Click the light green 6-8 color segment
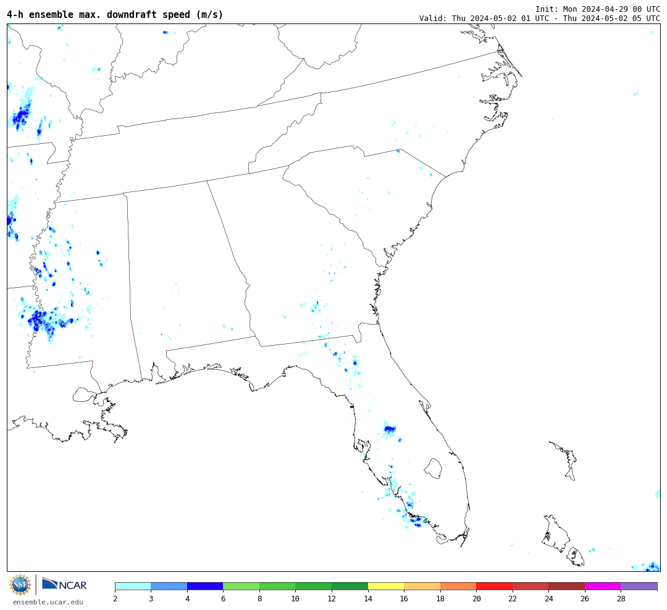Image resolution: width=667 pixels, height=610 pixels. coord(241,586)
